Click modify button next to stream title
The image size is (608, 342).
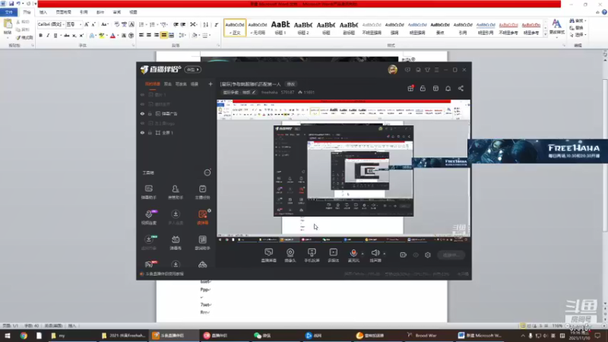tap(291, 84)
